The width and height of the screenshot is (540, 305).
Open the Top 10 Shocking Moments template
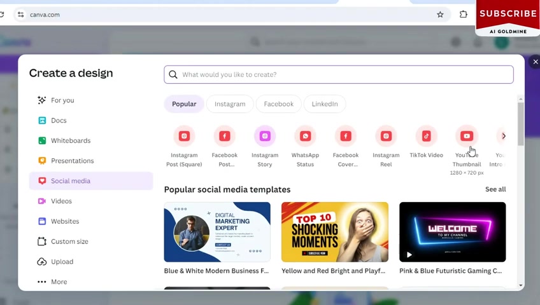click(335, 232)
